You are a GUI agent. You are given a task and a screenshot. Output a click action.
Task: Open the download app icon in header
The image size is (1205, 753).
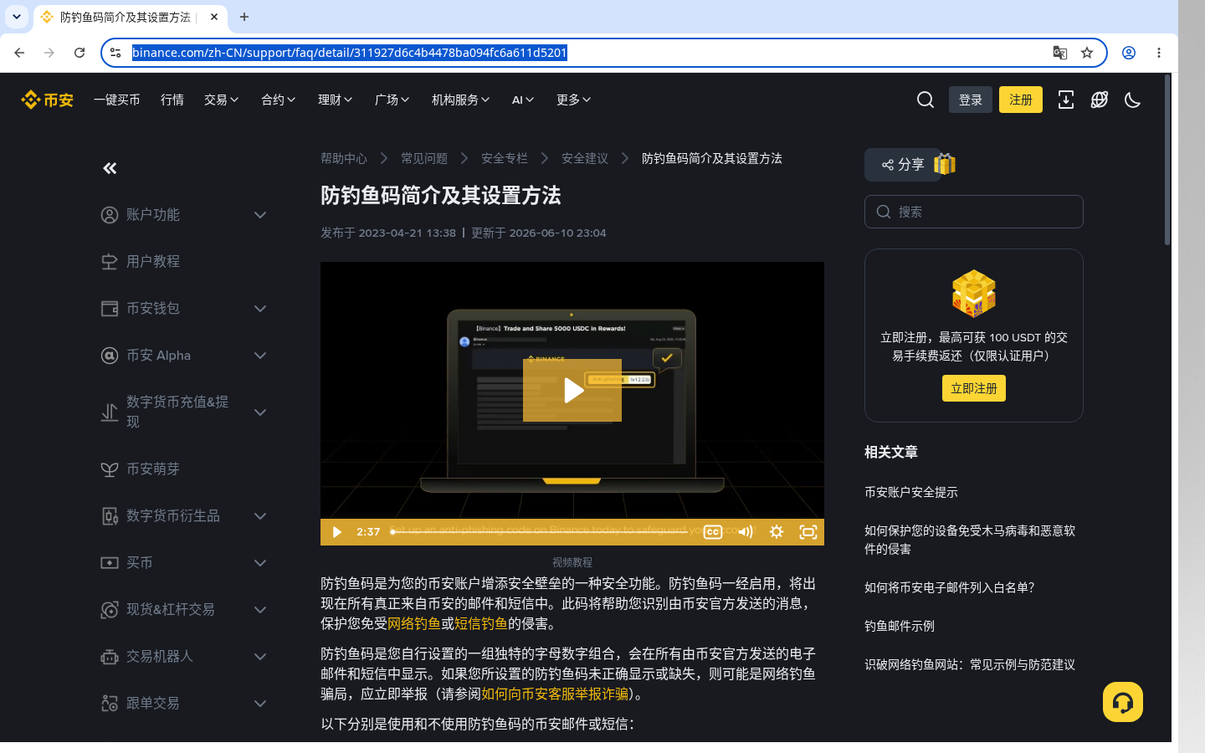click(1066, 100)
